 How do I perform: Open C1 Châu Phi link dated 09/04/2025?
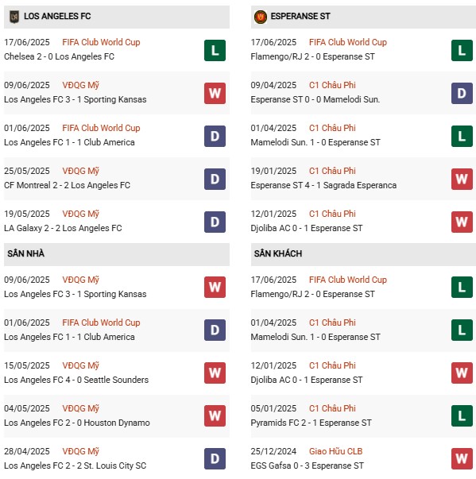point(332,85)
